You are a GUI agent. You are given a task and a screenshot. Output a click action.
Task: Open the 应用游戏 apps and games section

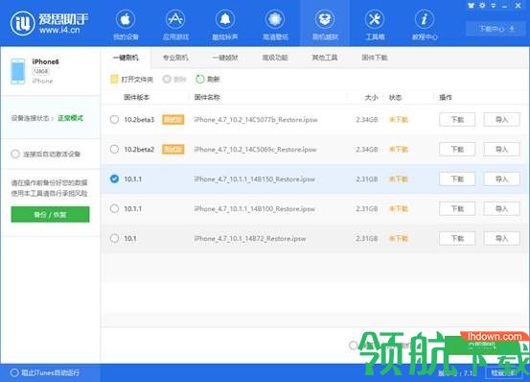click(175, 25)
